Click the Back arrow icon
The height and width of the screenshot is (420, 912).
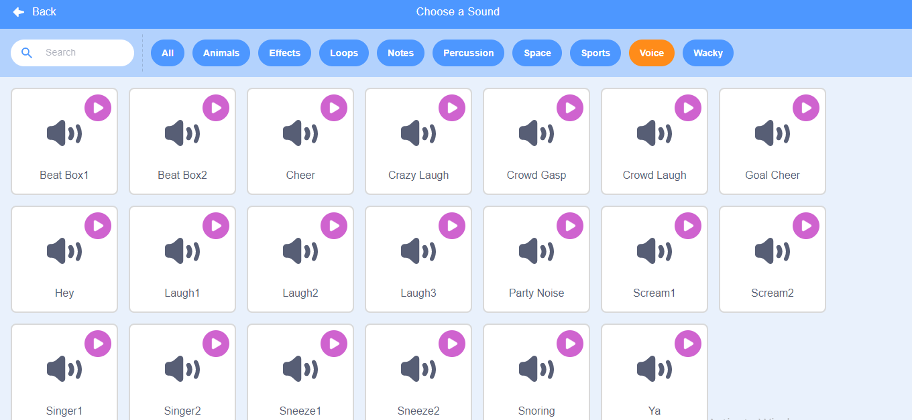click(18, 12)
